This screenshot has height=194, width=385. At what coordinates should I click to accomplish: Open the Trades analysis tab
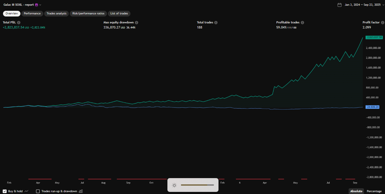point(57,13)
